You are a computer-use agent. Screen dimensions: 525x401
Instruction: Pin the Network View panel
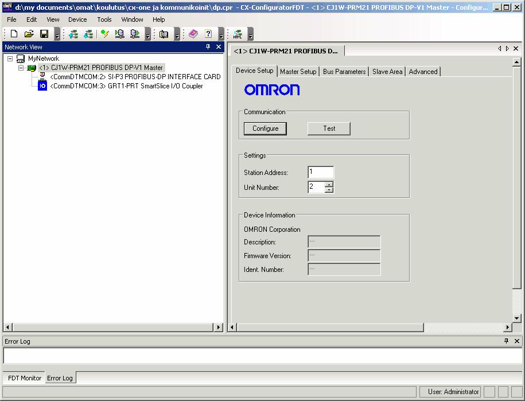(208, 47)
